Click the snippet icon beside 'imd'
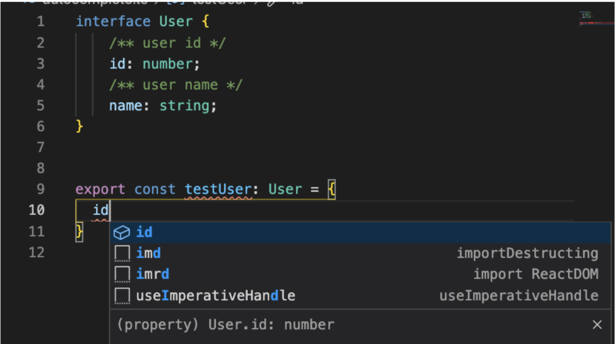Screen dimensions: 616x344 122,253
